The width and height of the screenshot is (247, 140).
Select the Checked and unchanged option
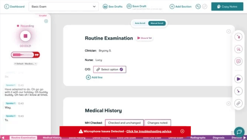tap(124, 123)
